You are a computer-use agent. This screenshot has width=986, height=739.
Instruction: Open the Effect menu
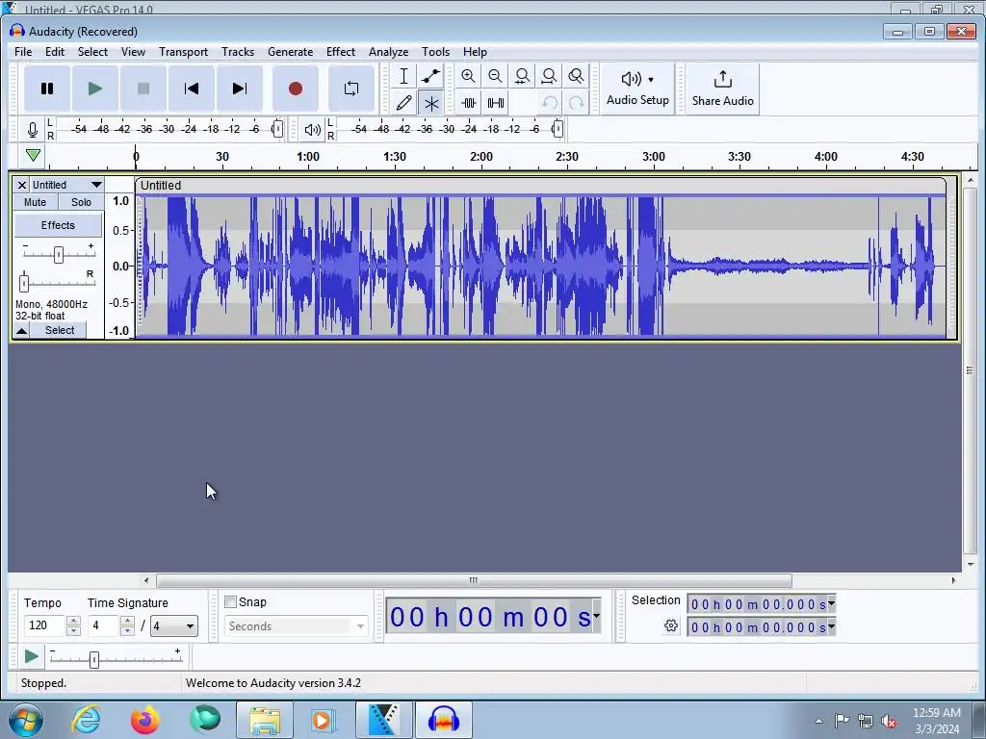340,52
